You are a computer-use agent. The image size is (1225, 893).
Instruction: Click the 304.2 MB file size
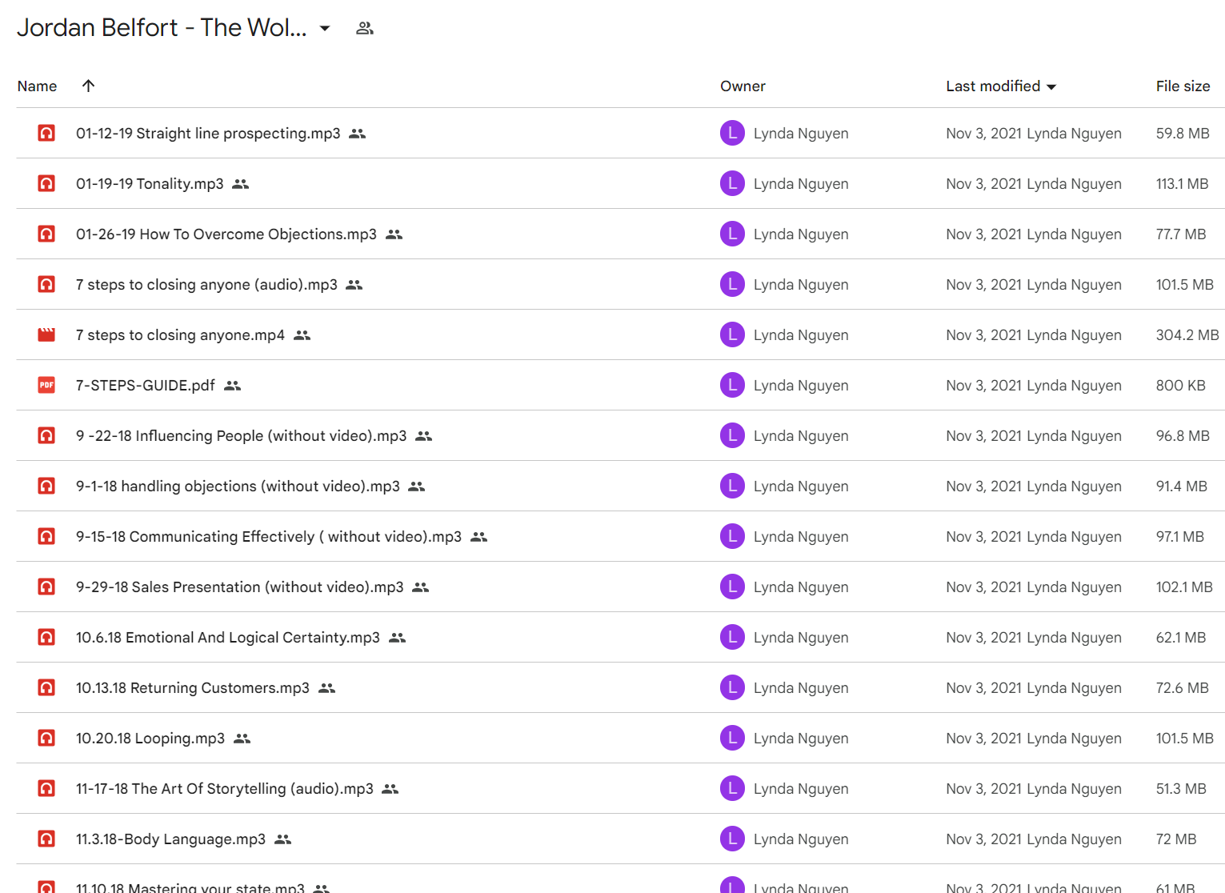[x=1187, y=334]
